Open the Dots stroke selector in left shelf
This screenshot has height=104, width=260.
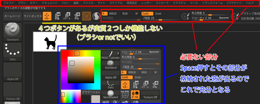12,52
